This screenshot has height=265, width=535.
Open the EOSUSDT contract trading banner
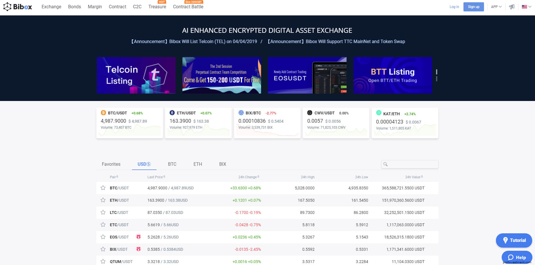(x=307, y=75)
